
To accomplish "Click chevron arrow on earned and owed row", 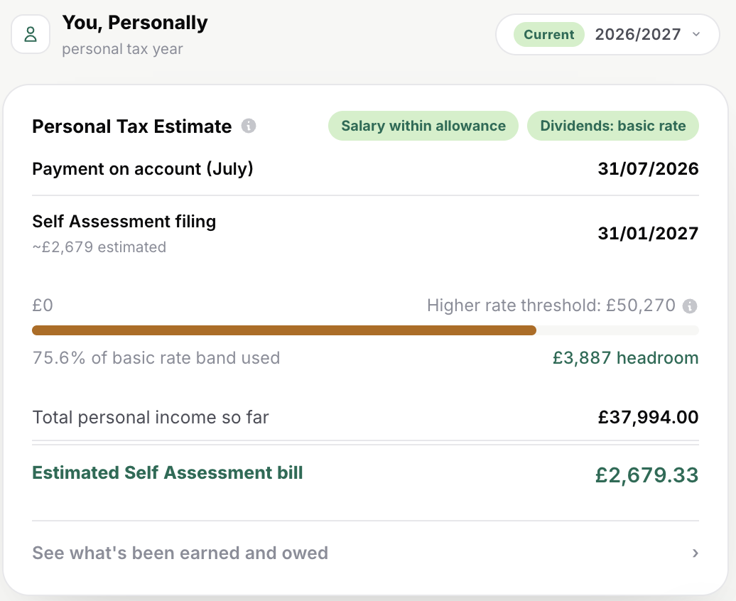I will click(x=696, y=553).
